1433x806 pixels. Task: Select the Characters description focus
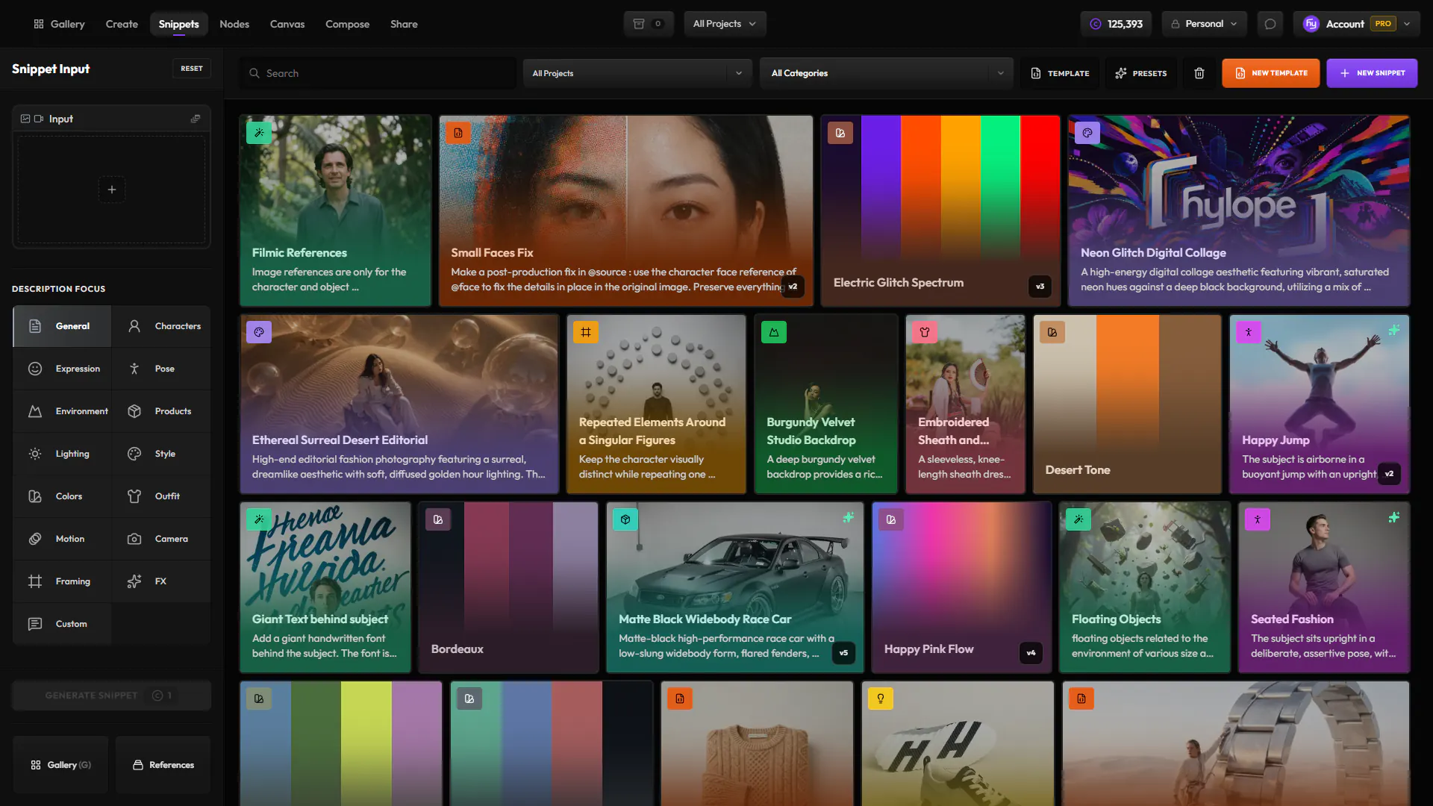161,326
